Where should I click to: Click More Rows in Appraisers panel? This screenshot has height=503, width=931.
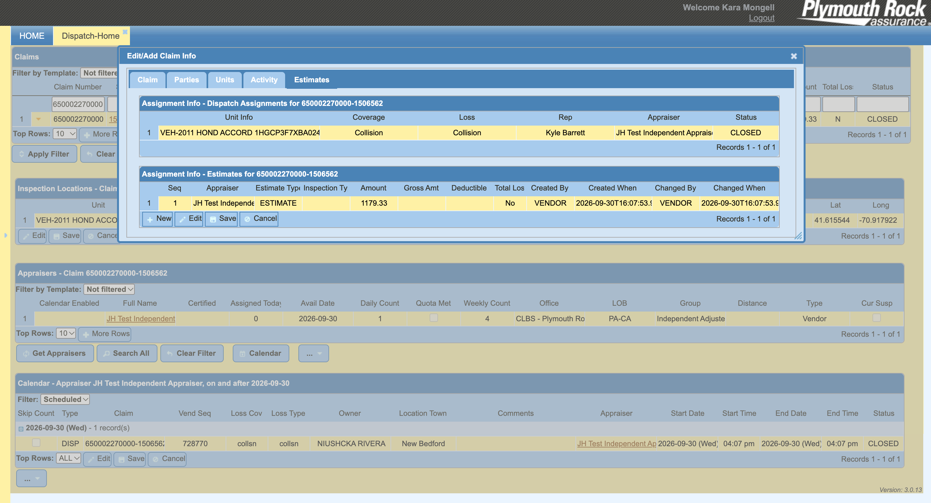(105, 334)
